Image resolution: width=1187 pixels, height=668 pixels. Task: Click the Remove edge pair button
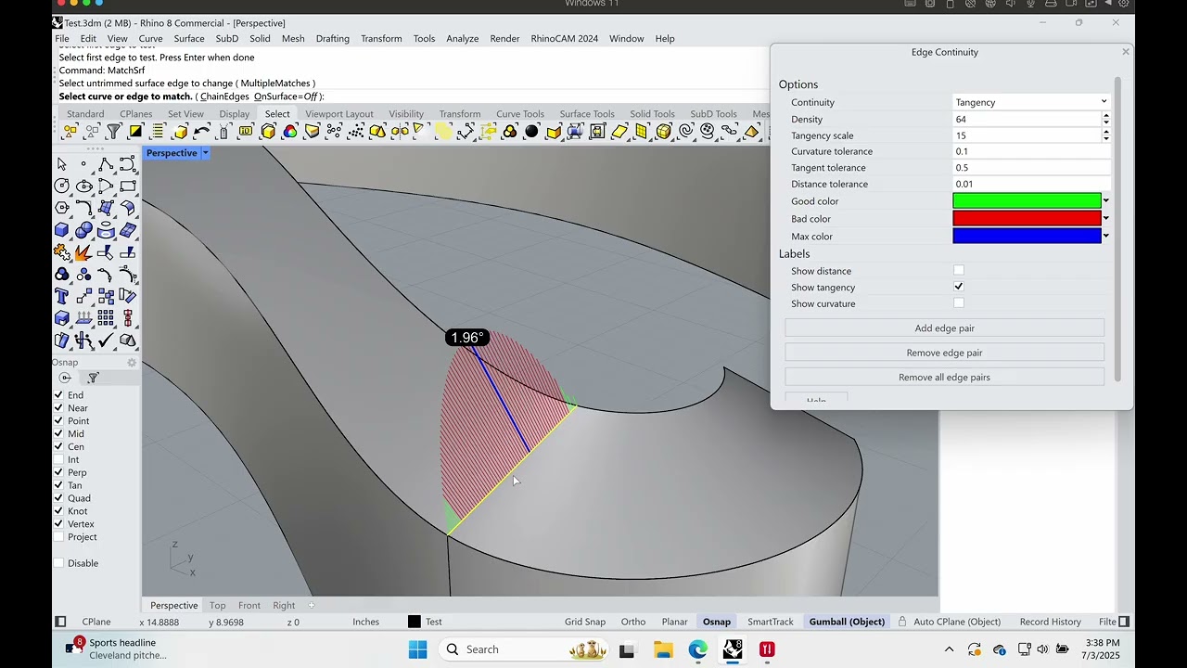click(944, 353)
